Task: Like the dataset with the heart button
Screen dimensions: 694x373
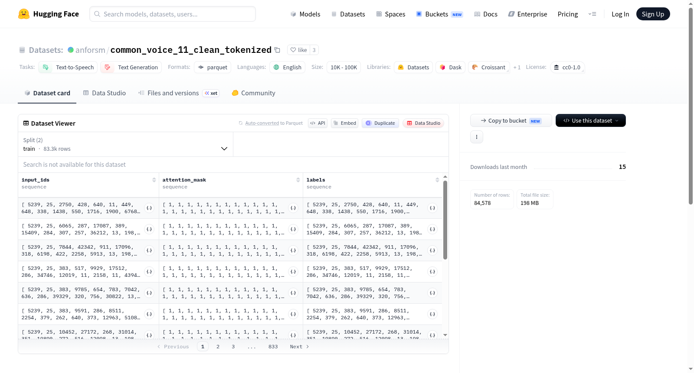Action: (298, 50)
